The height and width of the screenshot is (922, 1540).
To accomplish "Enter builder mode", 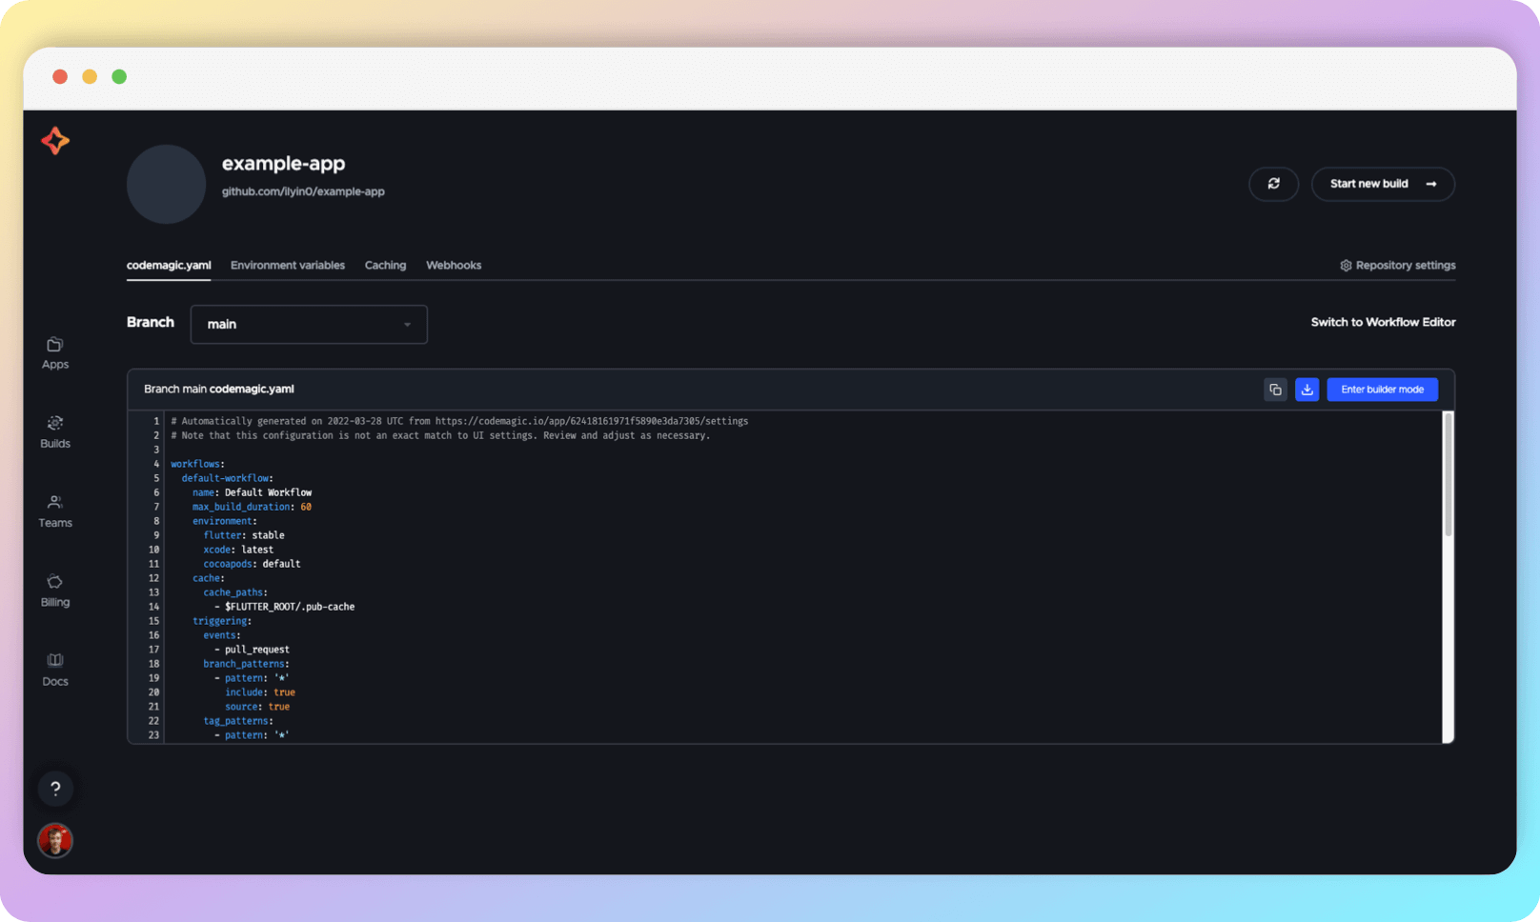I will [x=1382, y=389].
